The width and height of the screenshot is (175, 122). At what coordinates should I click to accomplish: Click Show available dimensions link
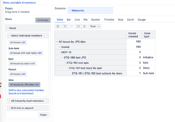point(19,3)
